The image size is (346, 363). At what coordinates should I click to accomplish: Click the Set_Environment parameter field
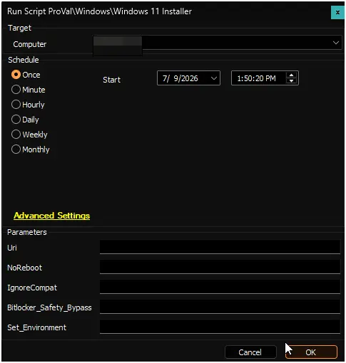[x=220, y=327]
